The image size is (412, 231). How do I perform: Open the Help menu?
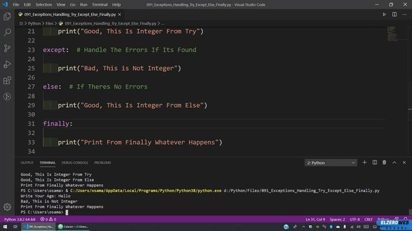pyautogui.click(x=117, y=4)
